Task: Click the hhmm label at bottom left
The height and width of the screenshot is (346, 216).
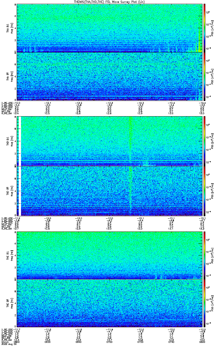Action: point(5,342)
